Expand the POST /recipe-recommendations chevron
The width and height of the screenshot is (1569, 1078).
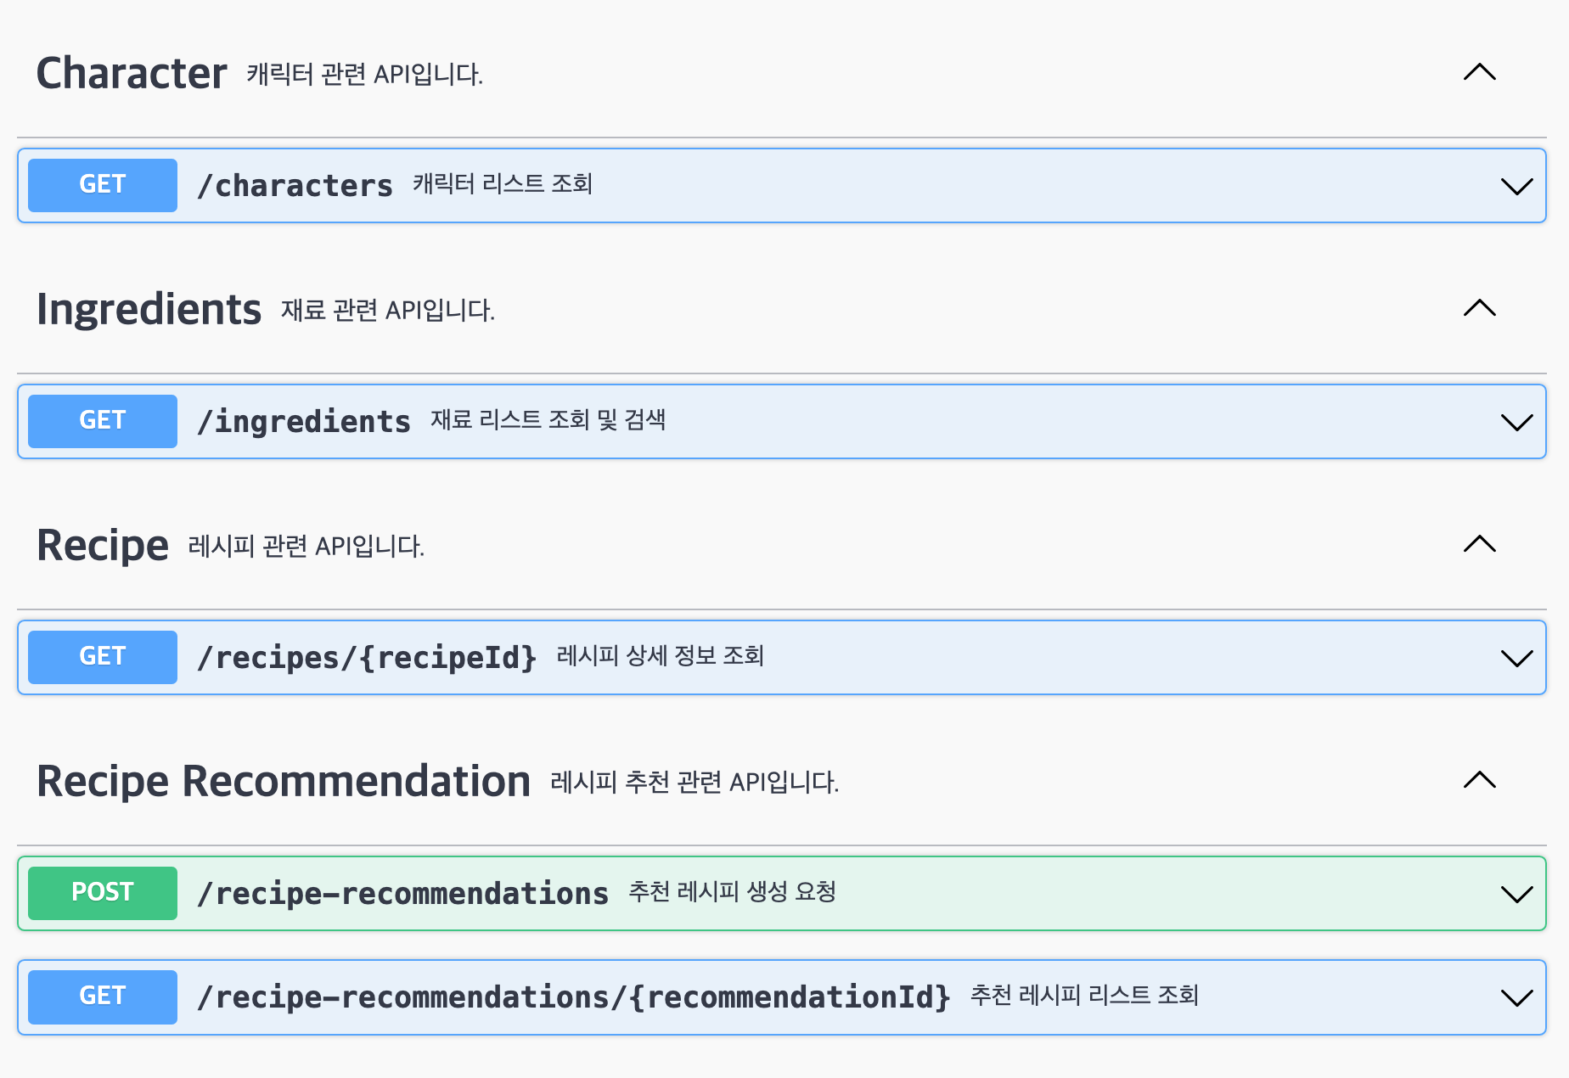1516,895
